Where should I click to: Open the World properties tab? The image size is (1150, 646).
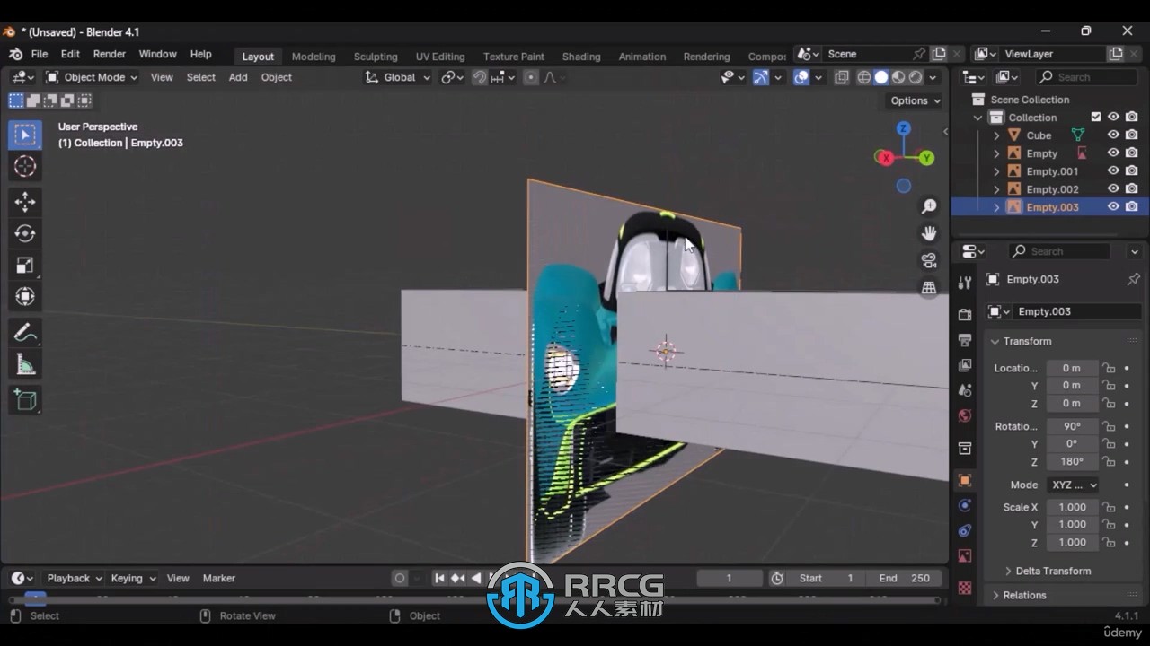(965, 415)
